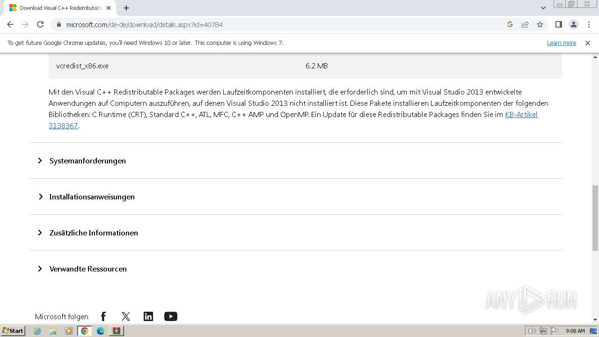599x337 pixels.
Task: Select the vcredist_x86.exe file name
Action: [x=82, y=66]
